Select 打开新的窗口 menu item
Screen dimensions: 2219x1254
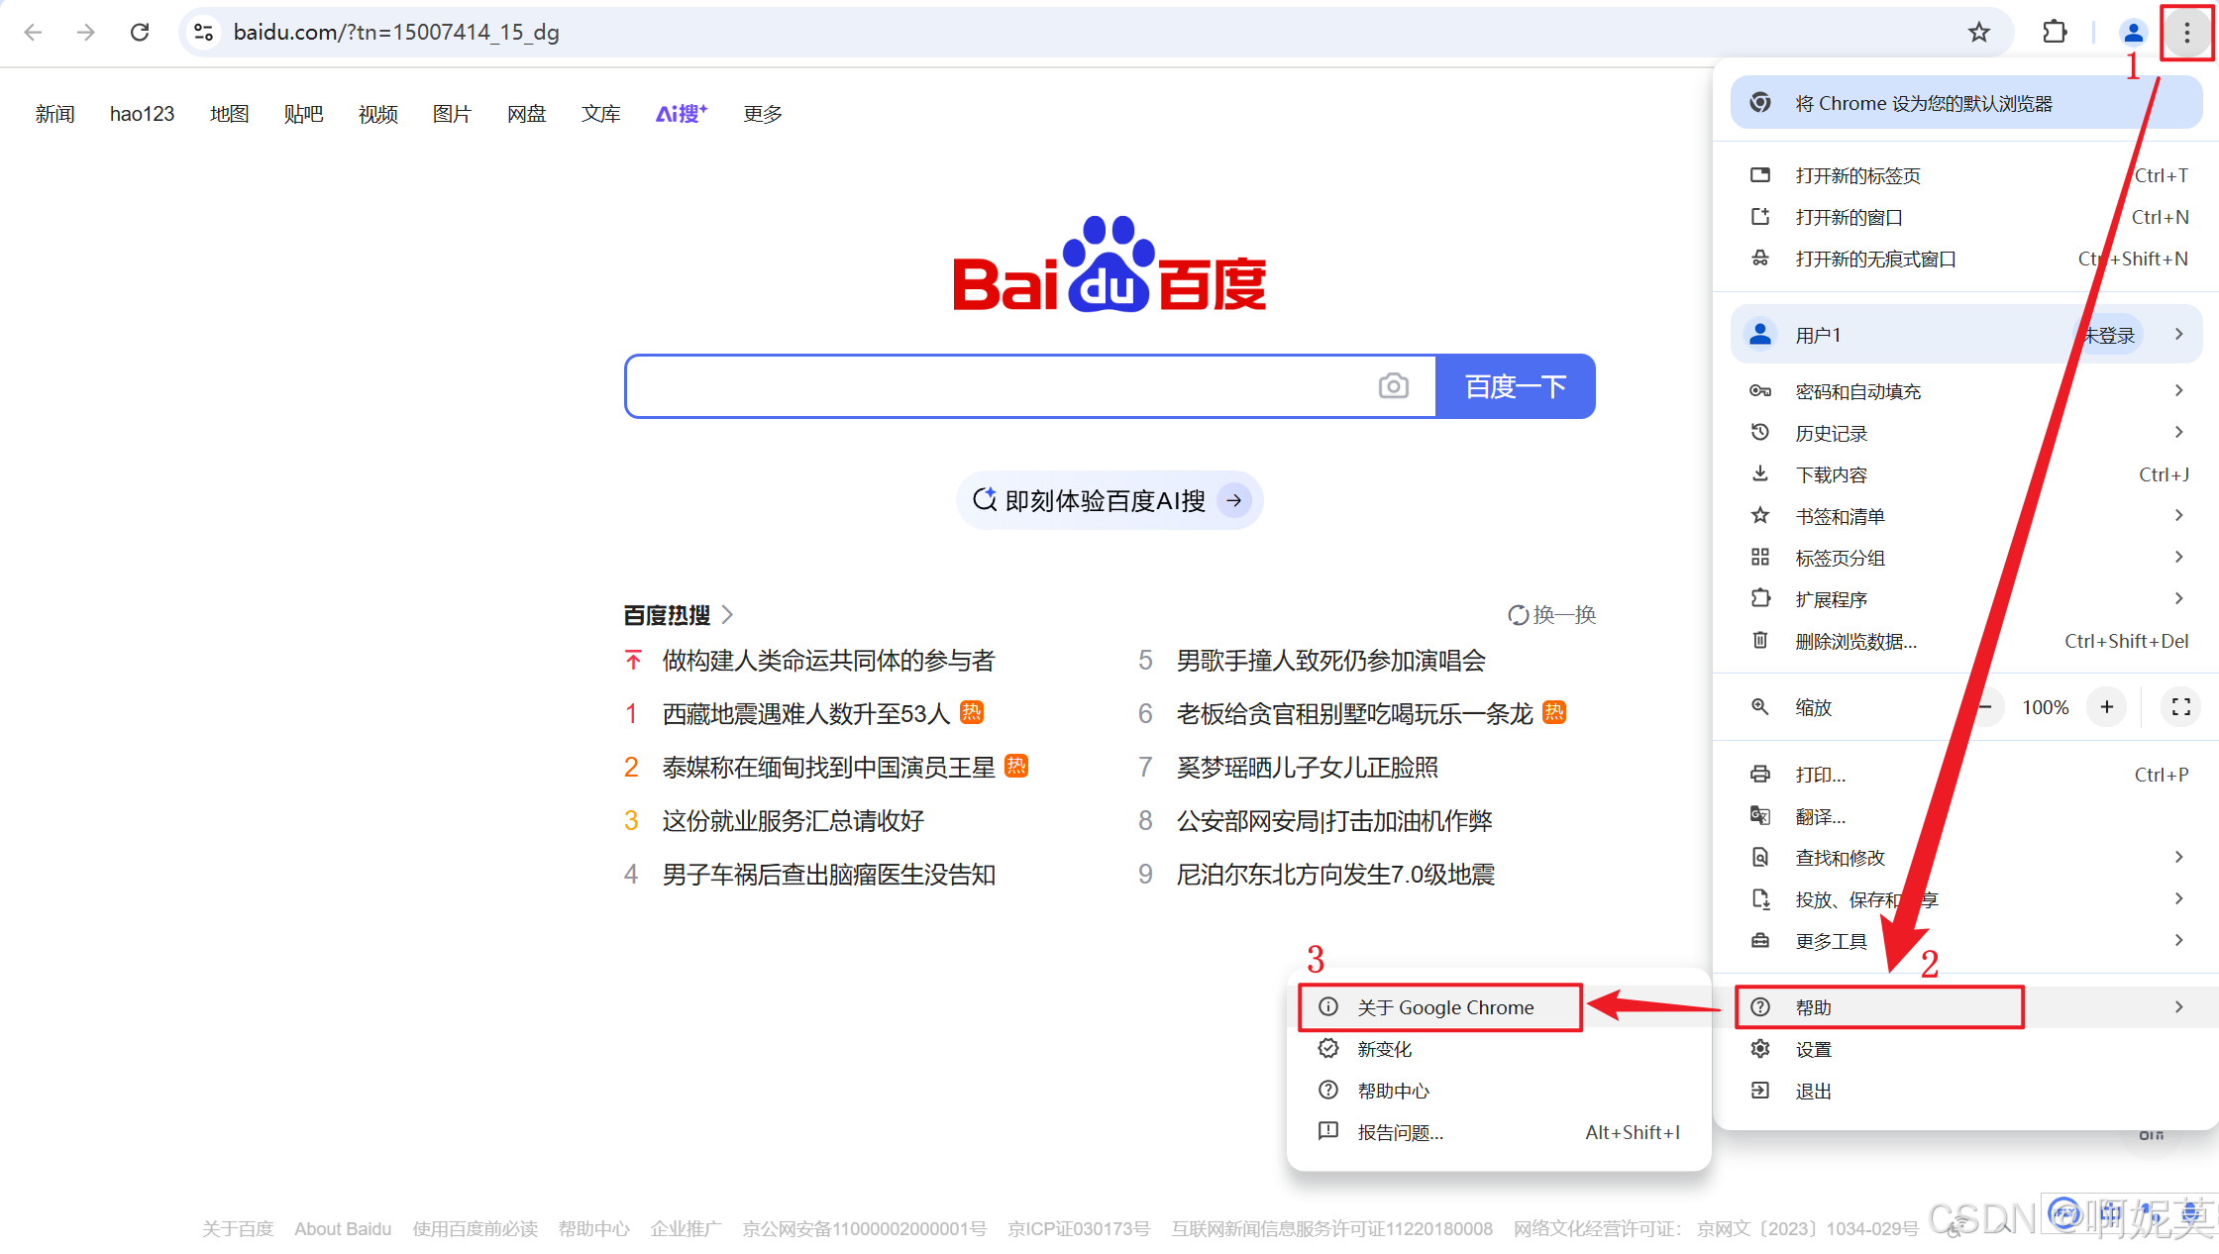pos(1966,217)
